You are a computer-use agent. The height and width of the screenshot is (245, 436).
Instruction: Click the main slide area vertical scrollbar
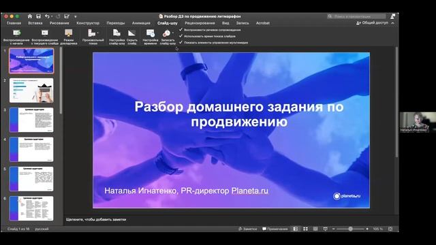(x=396, y=103)
